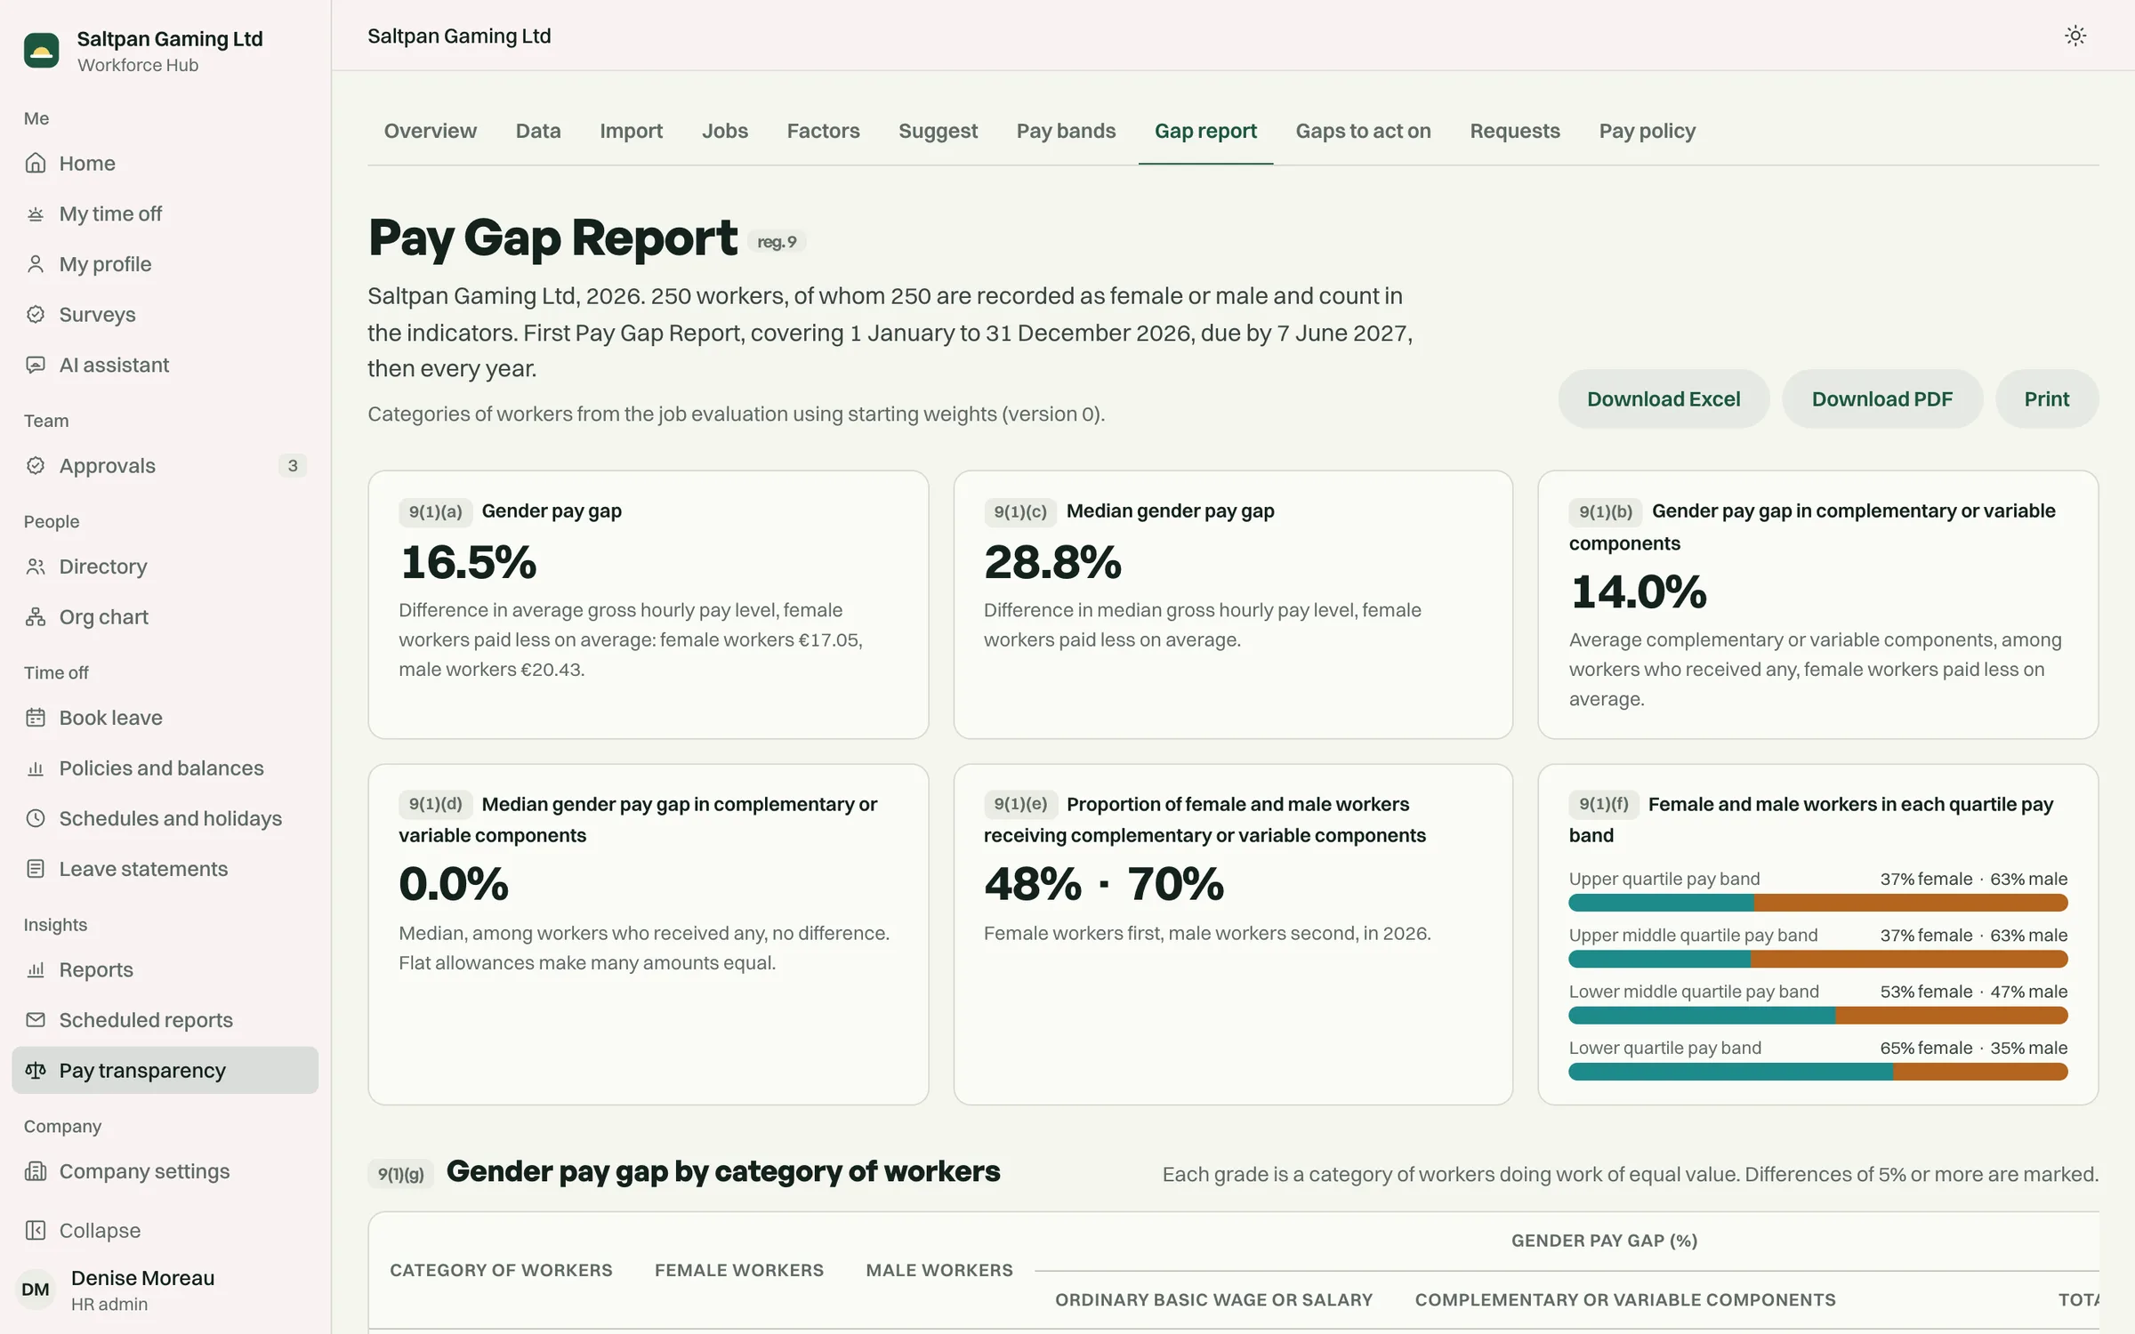This screenshot has width=2135, height=1334.
Task: Click the My profile person icon
Action: (x=36, y=264)
